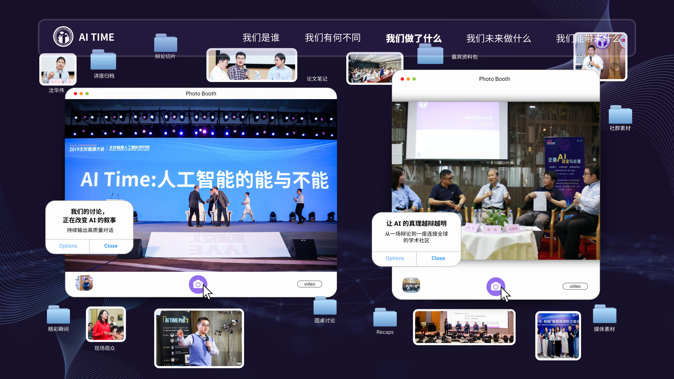Click video button in left Photo Booth
The width and height of the screenshot is (674, 379).
(309, 284)
